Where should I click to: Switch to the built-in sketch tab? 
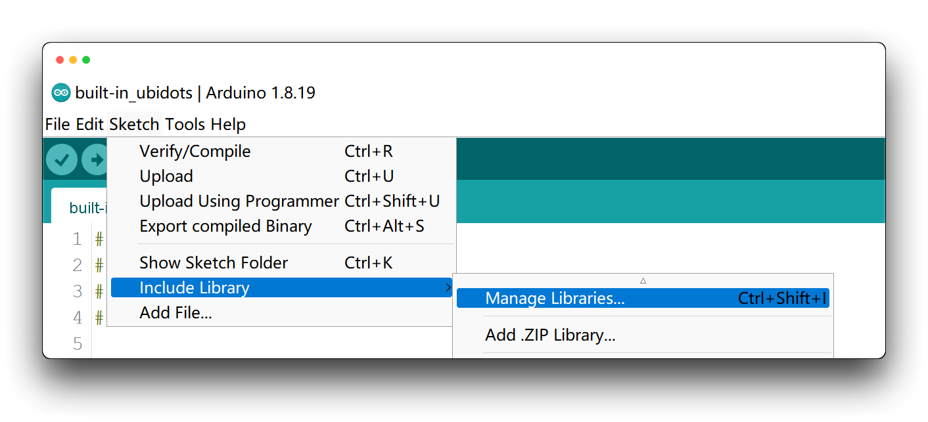point(80,207)
